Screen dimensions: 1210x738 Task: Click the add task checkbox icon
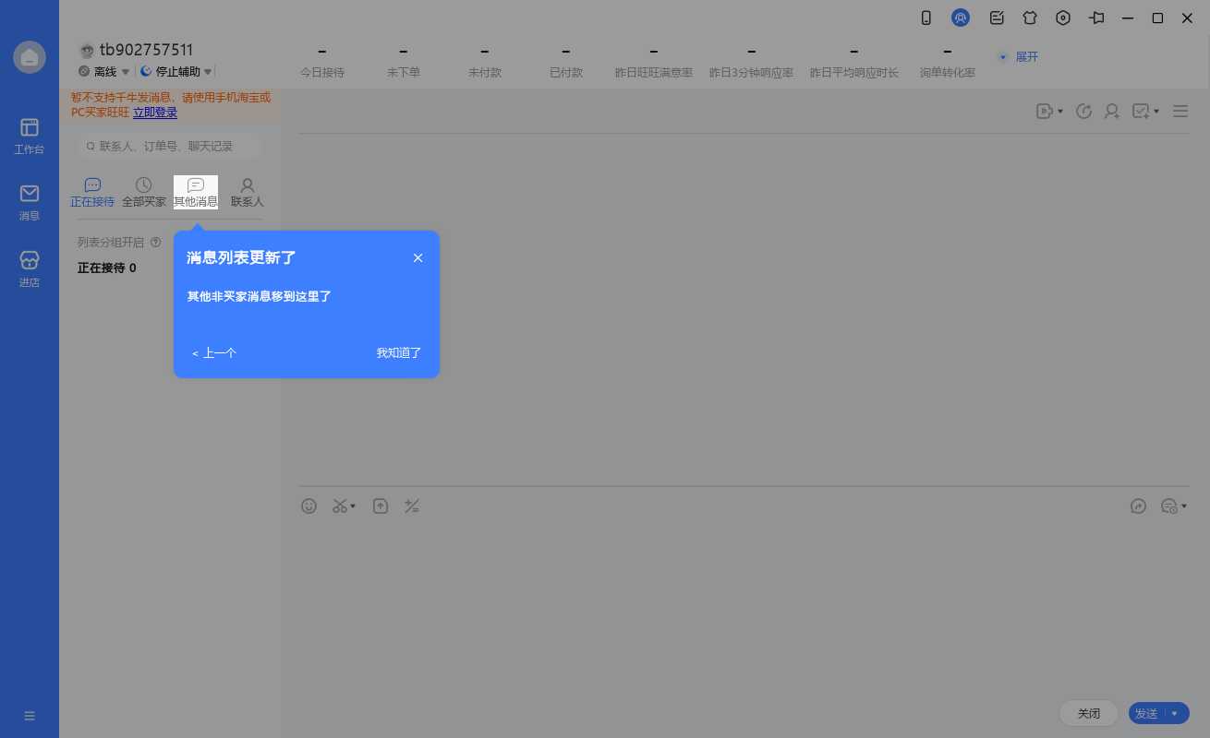[x=1141, y=111]
